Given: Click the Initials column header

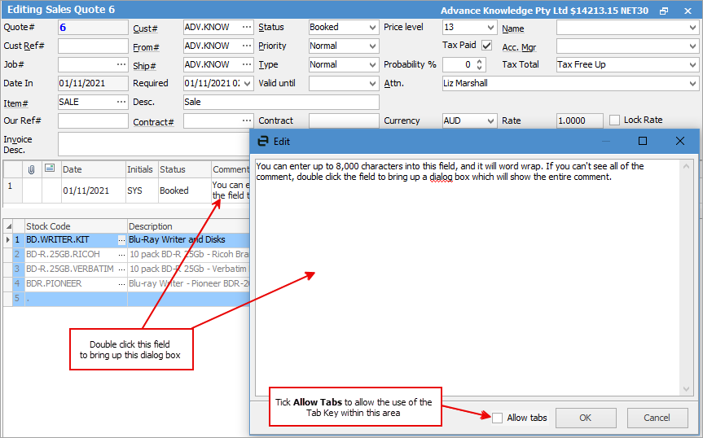Looking at the screenshot, I should click(141, 169).
